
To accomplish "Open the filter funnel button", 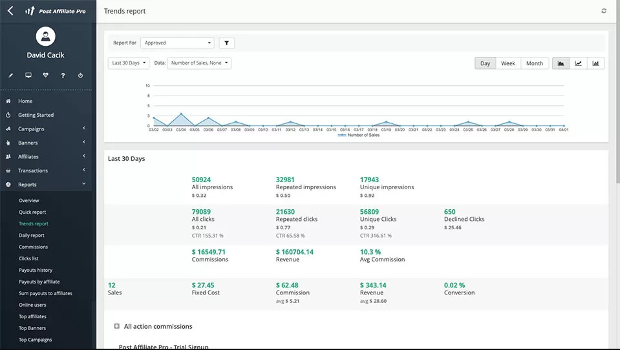I will (226, 43).
